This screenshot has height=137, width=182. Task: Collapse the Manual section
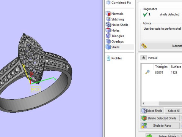pos(144,58)
